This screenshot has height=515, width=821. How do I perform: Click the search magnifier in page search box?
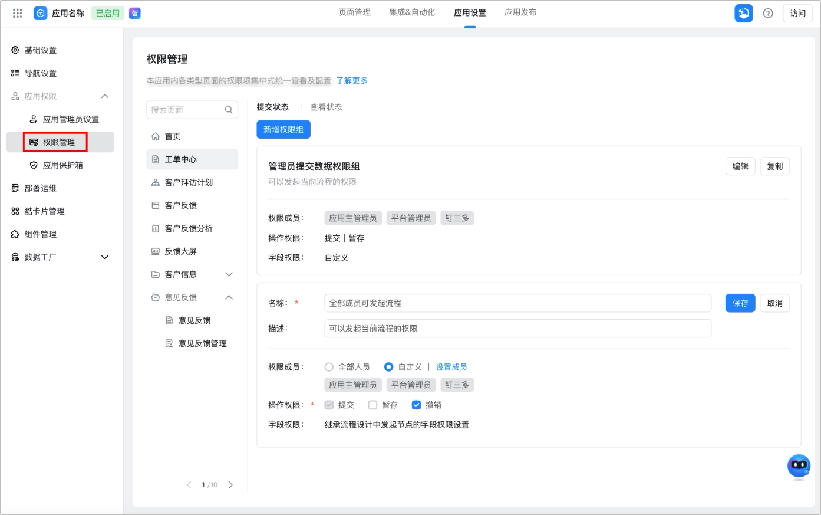click(x=229, y=110)
